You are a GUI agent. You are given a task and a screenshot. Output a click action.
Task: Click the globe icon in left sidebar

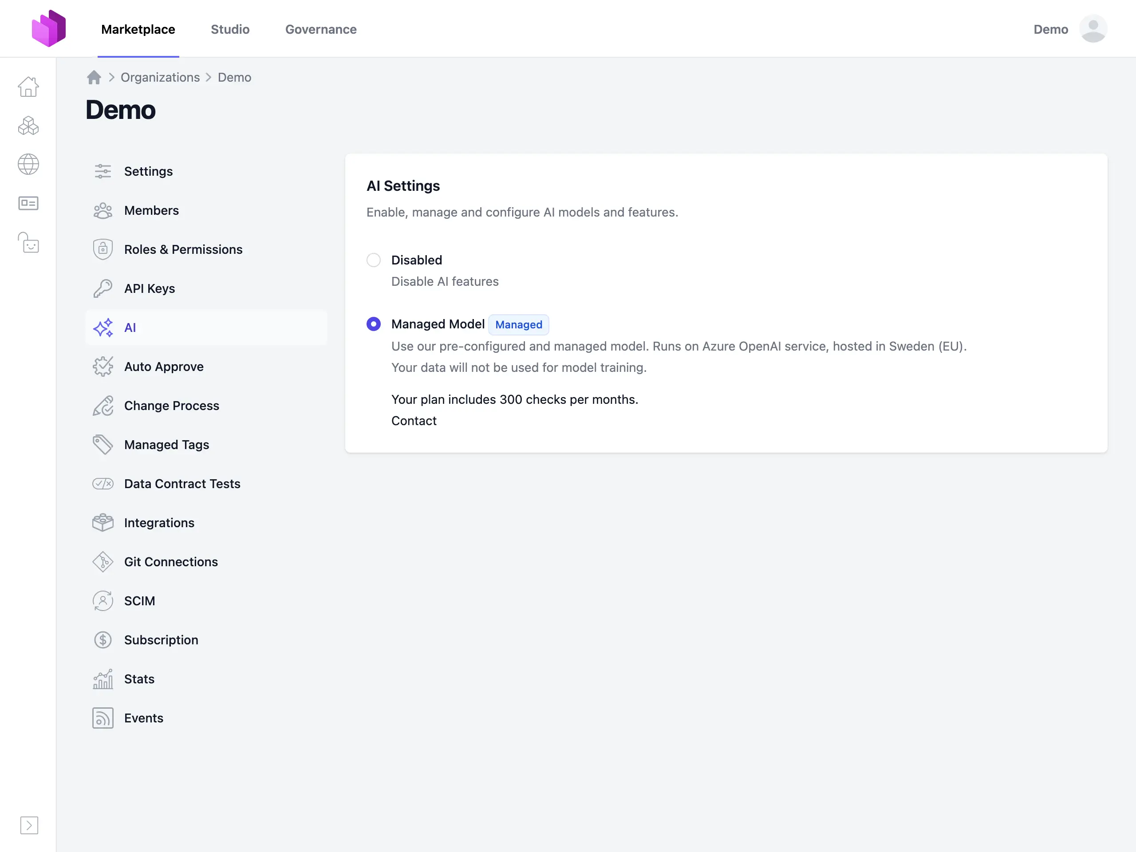click(28, 164)
